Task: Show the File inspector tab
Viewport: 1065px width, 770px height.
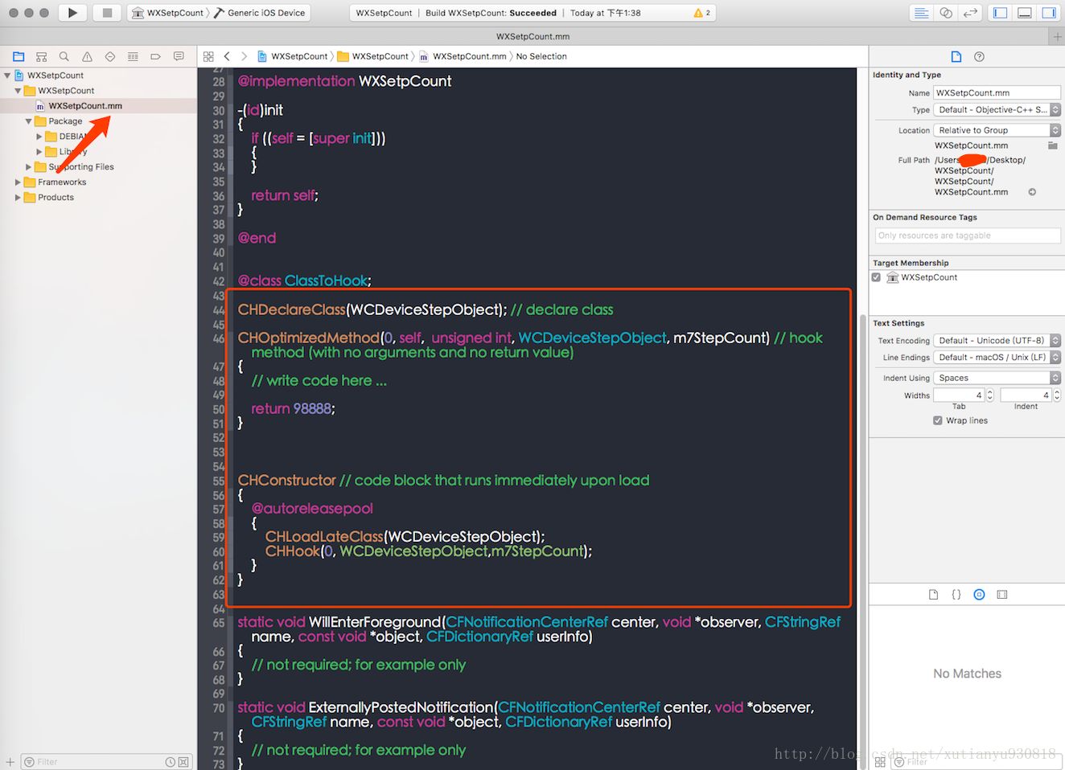Action: click(956, 56)
